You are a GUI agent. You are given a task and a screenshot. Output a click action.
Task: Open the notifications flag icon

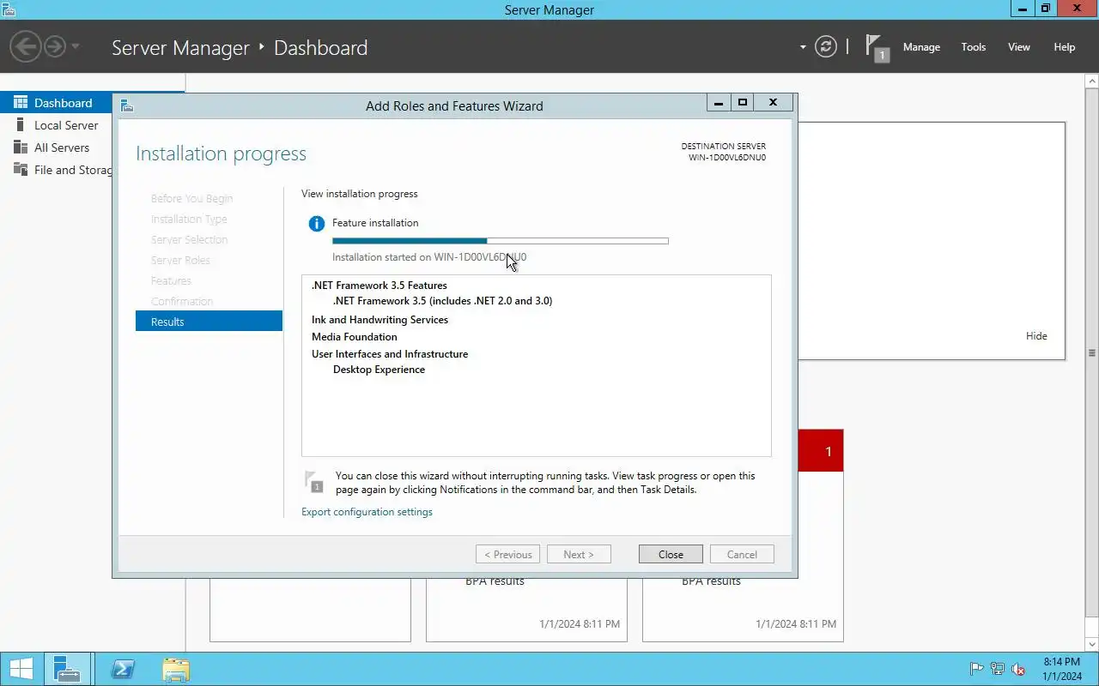point(876,46)
